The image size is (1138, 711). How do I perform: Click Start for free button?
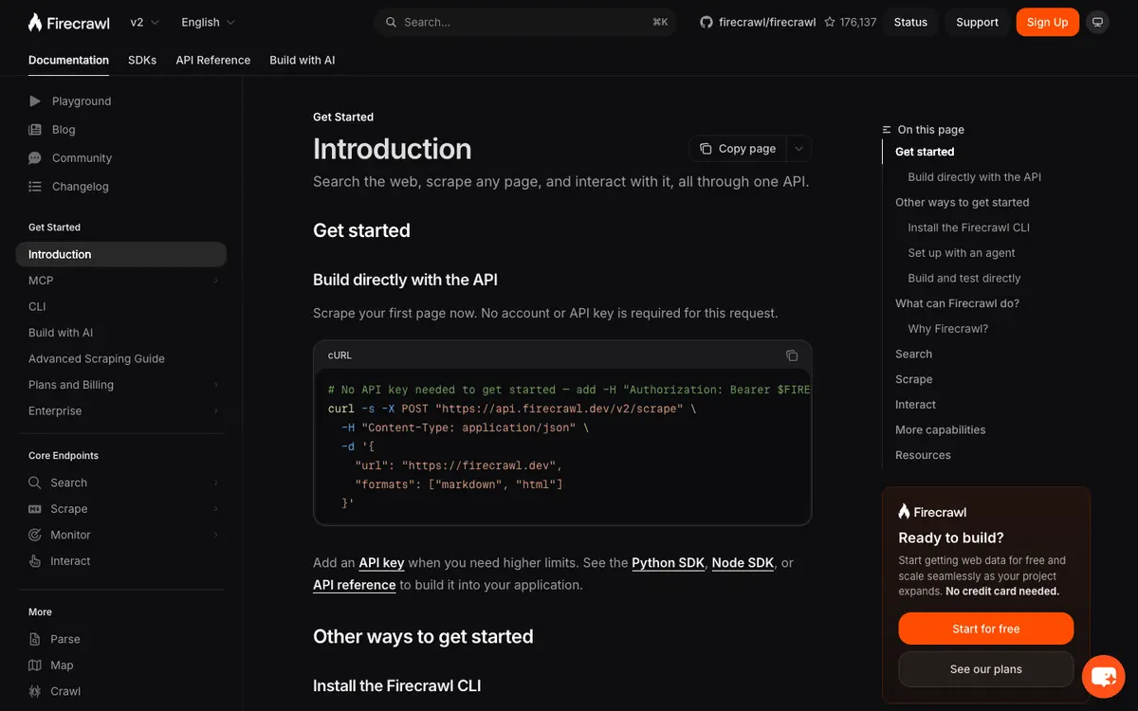[x=985, y=629]
